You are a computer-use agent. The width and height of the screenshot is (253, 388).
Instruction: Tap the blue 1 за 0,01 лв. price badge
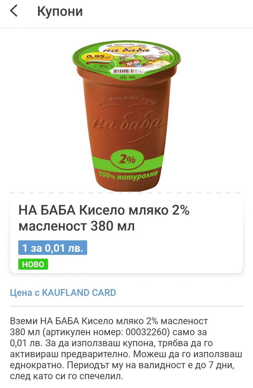53,248
